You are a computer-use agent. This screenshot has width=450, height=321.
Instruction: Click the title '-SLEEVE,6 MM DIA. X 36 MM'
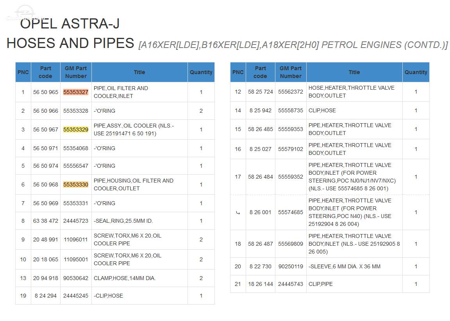pyautogui.click(x=345, y=266)
